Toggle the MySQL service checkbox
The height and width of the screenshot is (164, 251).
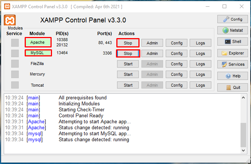(x=15, y=53)
